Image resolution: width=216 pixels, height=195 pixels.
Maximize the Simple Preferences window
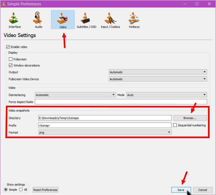[x=197, y=4]
